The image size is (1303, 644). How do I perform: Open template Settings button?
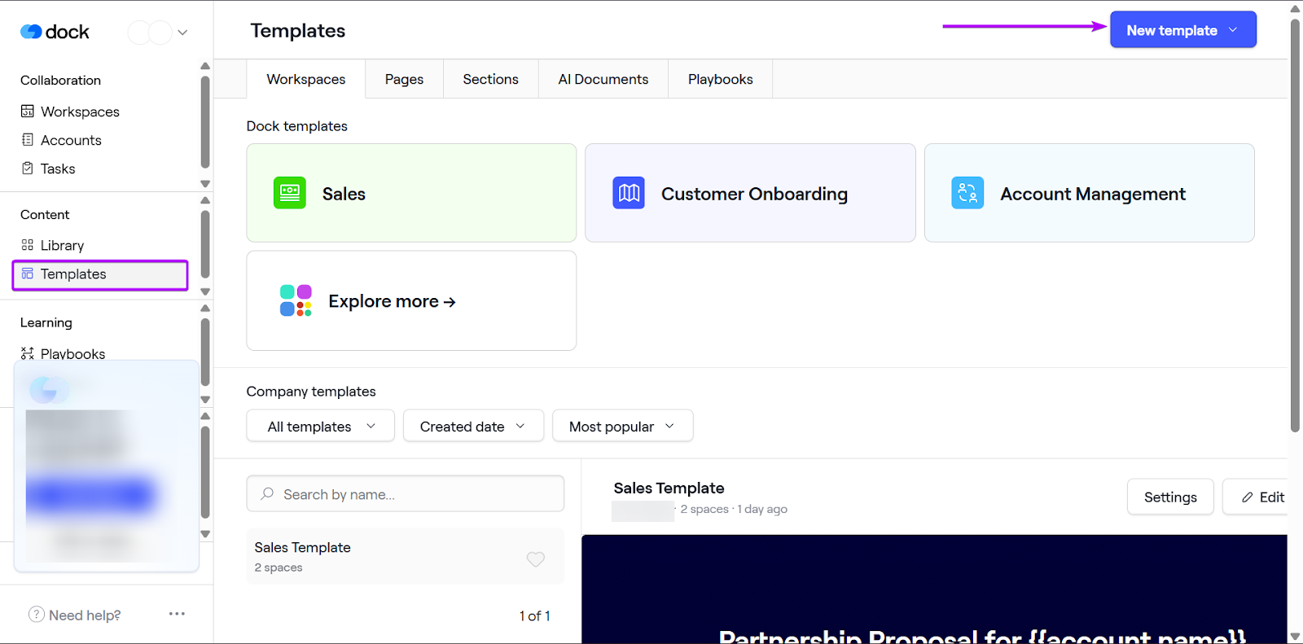(1170, 497)
